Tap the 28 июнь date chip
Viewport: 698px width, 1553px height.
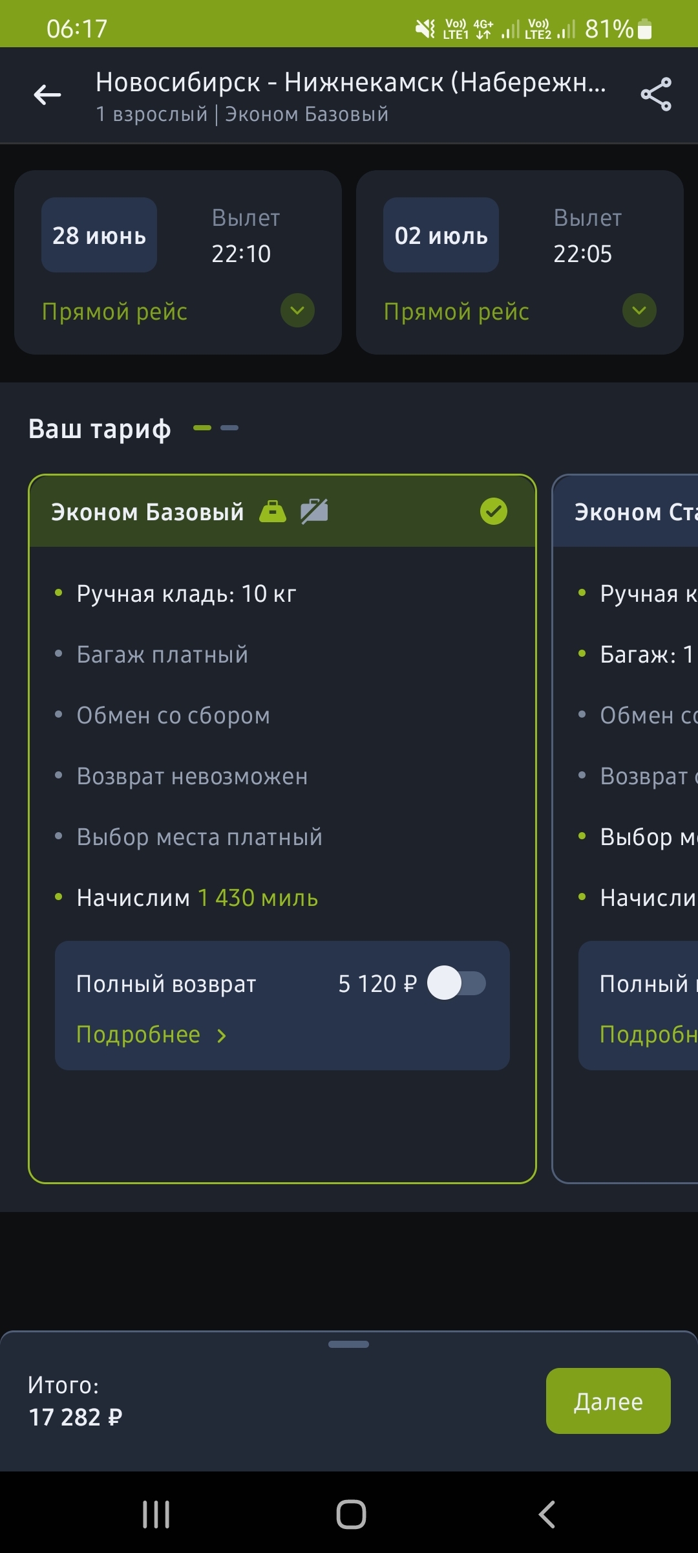[x=99, y=235]
